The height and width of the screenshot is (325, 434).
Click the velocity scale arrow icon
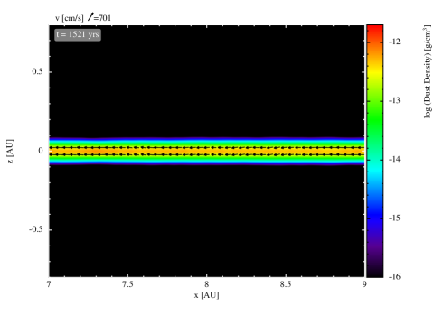pos(90,17)
